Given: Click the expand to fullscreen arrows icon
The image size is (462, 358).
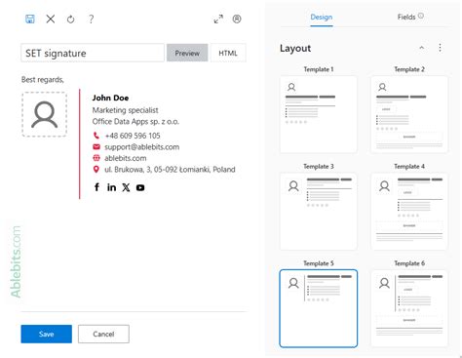Looking at the screenshot, I should 218,19.
